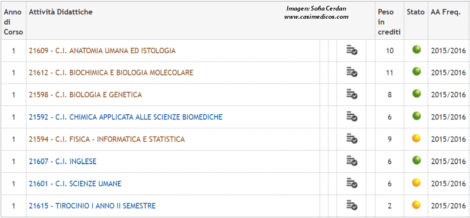Image resolution: width=470 pixels, height=218 pixels.
Task: Open 21615 - Tirocinio I Anno II Semestre
Action: pos(92,206)
